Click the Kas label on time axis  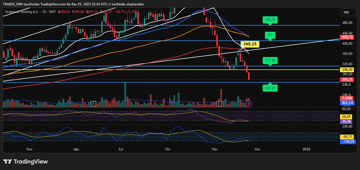214,149
